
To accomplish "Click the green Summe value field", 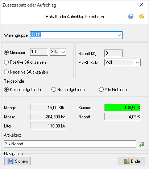I will 123,107.
